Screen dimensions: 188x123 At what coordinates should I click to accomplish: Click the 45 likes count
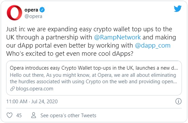(x=19, y=116)
